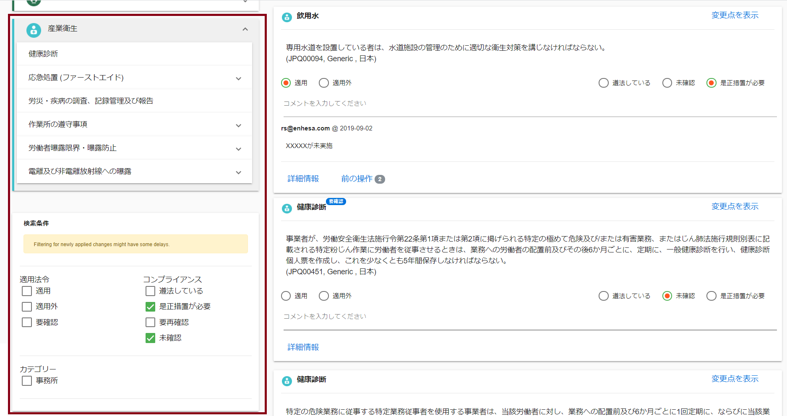This screenshot has width=787, height=416.
Task: Click the 産業衛生 section header icon
Action: (34, 30)
